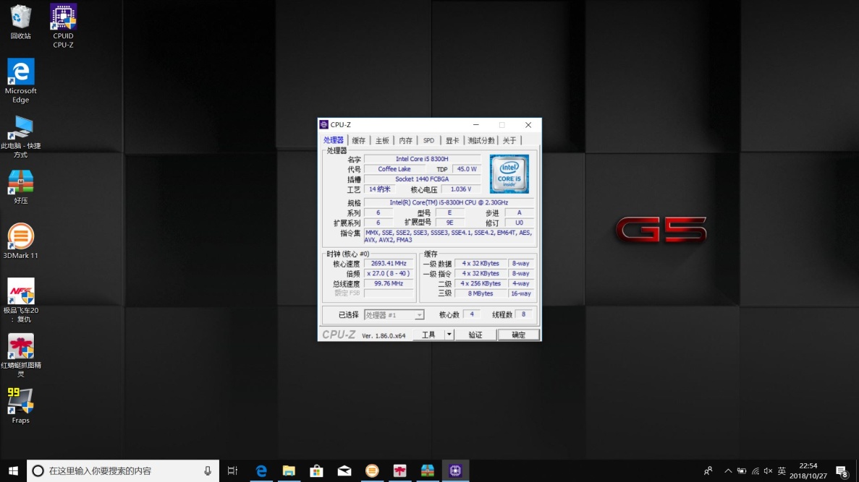This screenshot has height=482, width=859.
Task: Switch to the SPD tab in CPU-Z
Action: click(428, 140)
